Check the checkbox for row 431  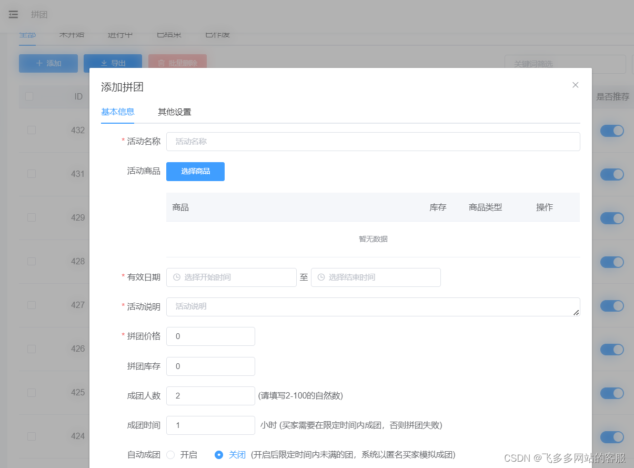[x=32, y=174]
